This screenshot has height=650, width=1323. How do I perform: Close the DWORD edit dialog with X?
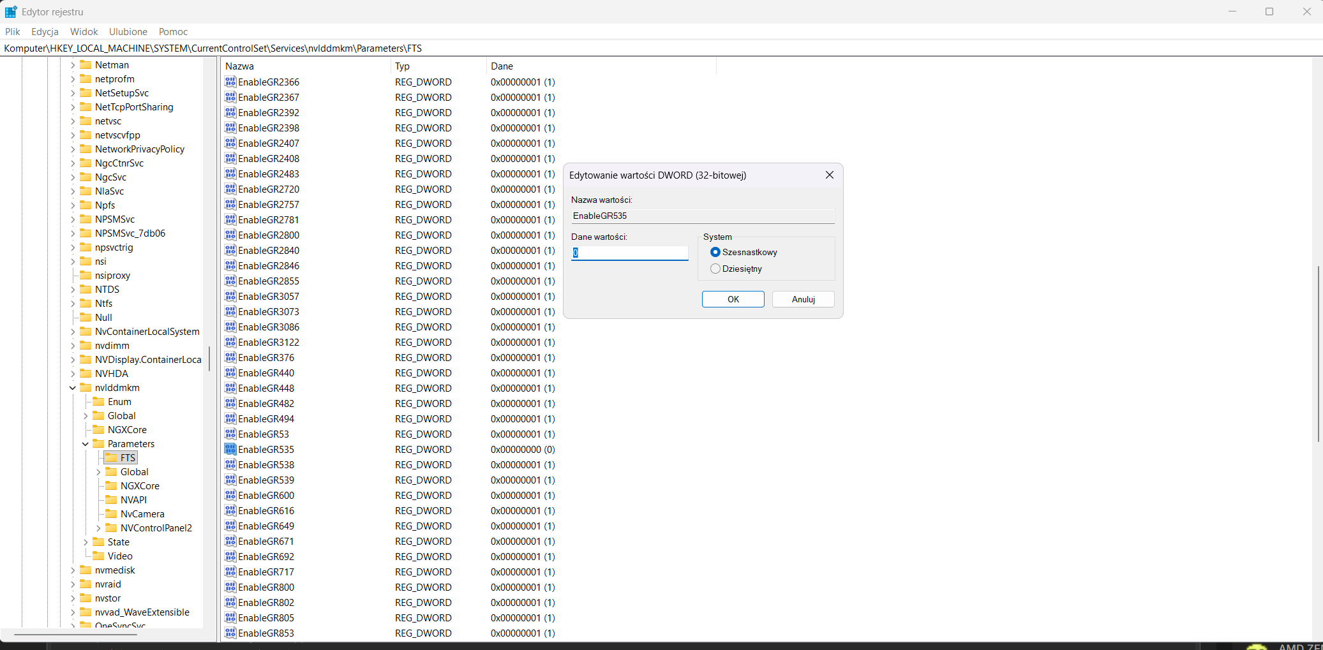[829, 175]
